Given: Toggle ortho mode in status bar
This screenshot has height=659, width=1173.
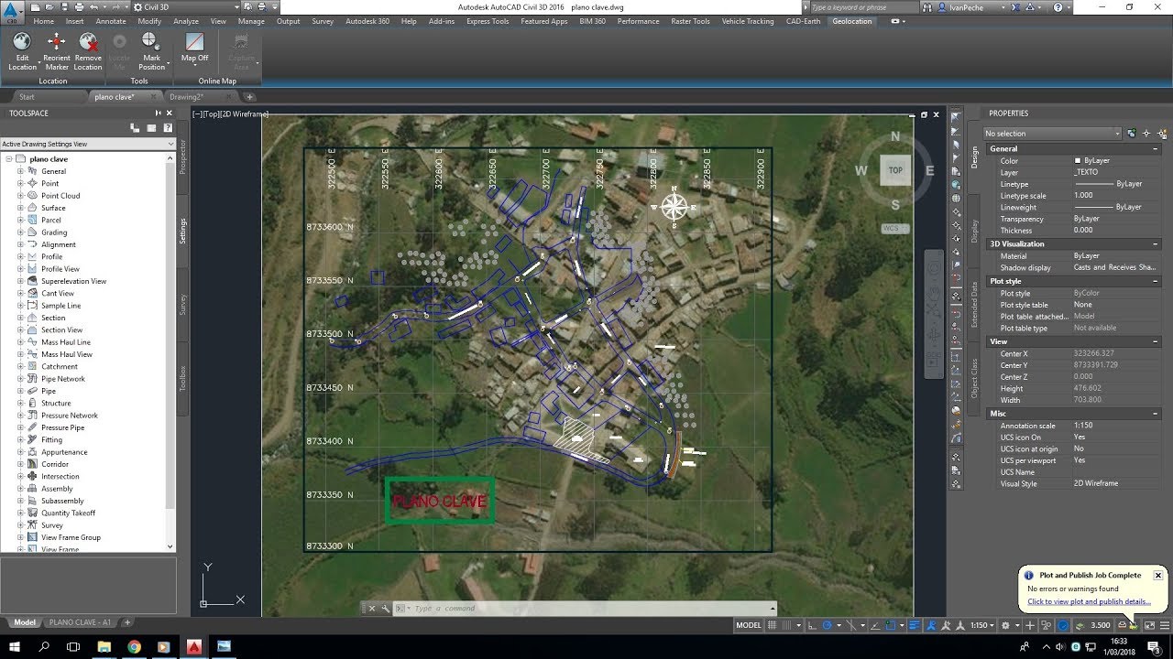Looking at the screenshot, I should (812, 625).
